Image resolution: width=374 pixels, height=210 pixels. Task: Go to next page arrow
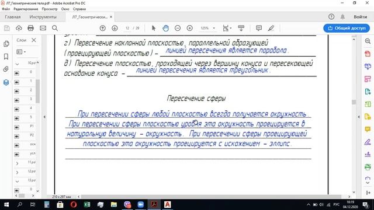[x=115, y=28]
